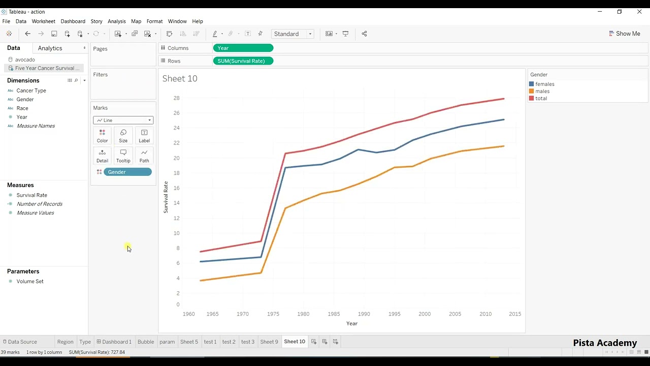Click the New worksheet toolbar icon

tap(118, 34)
